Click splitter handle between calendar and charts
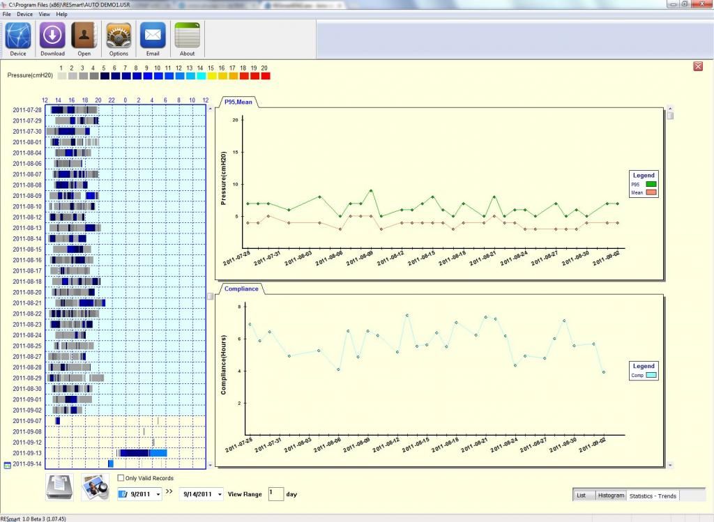This screenshot has width=714, height=522. click(x=211, y=296)
